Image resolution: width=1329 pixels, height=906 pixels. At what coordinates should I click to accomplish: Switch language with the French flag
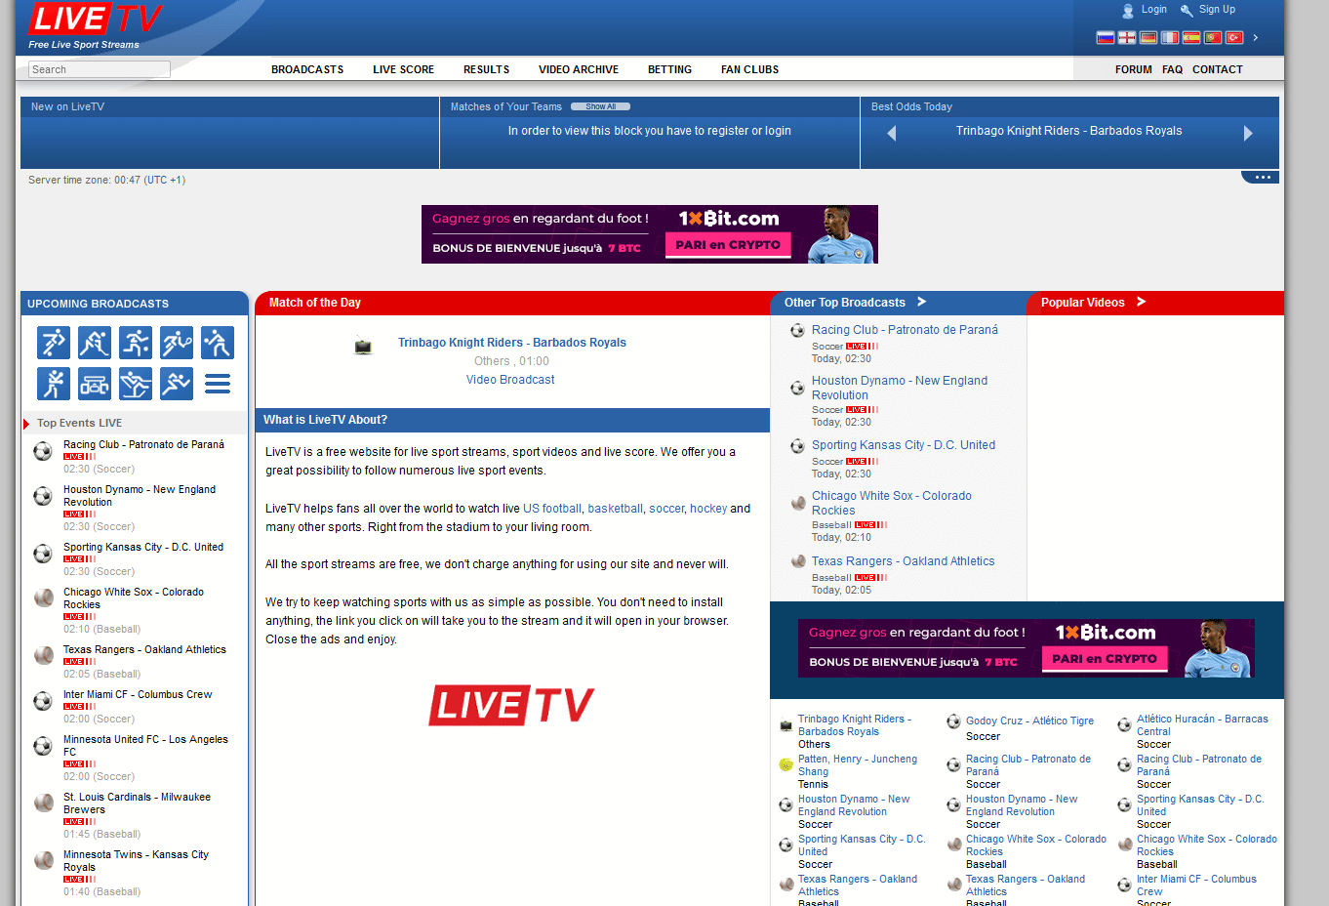click(1170, 38)
